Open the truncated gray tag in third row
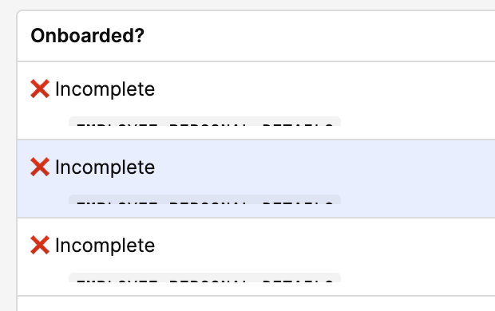Screen dimensions: 495x311 click(204, 278)
